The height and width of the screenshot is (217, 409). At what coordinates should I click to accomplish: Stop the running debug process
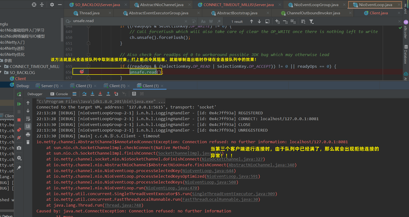click(19, 119)
